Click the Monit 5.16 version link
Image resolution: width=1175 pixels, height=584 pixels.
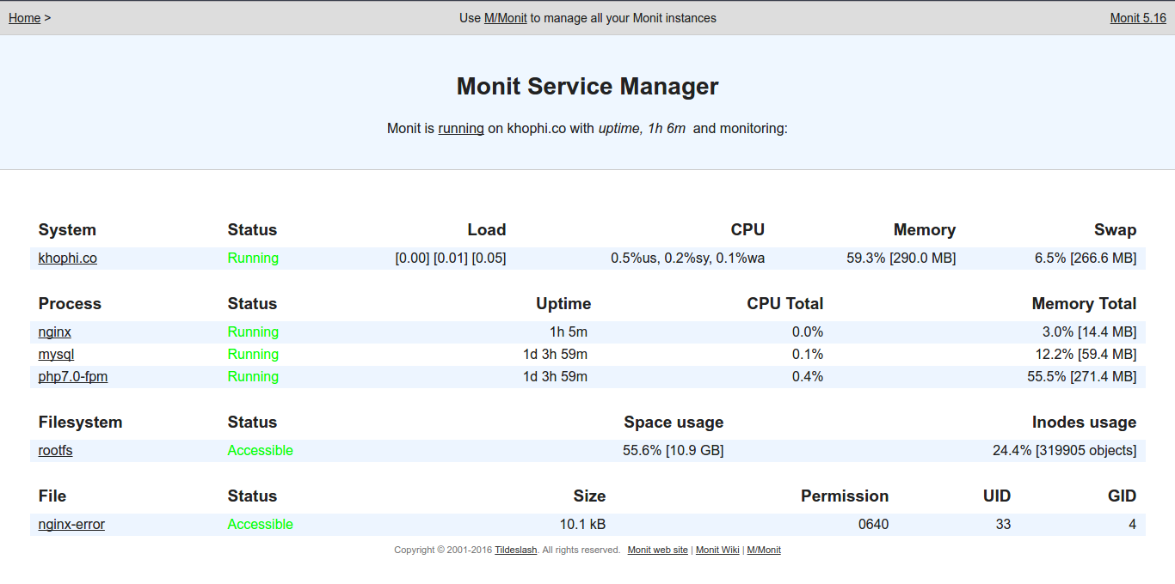click(1137, 18)
